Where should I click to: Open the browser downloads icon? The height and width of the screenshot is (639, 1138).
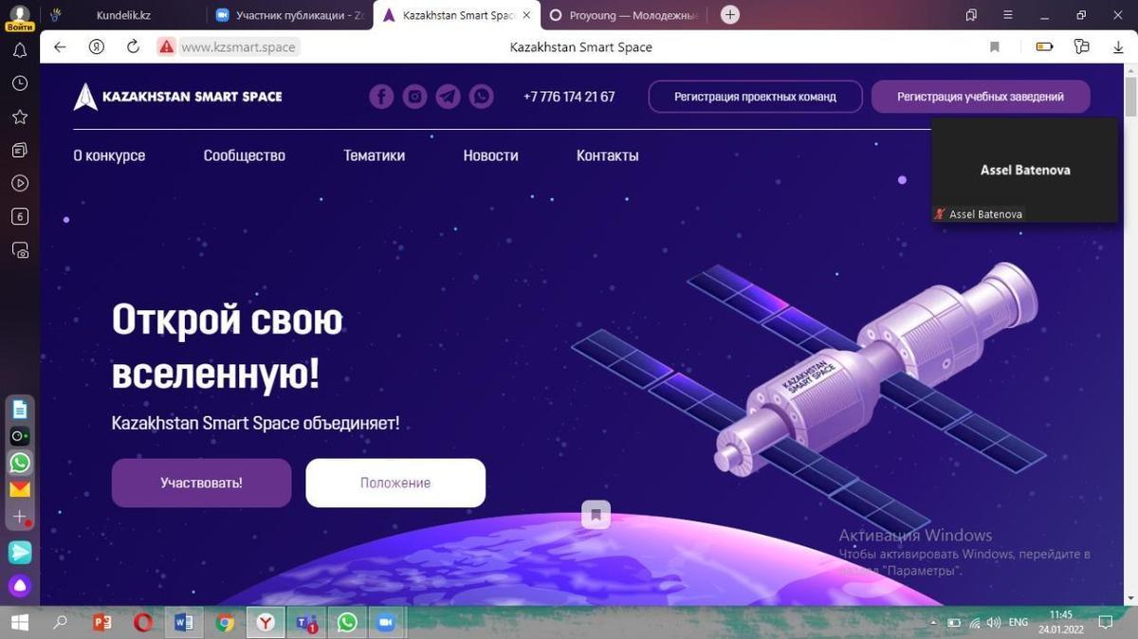[x=1117, y=46]
